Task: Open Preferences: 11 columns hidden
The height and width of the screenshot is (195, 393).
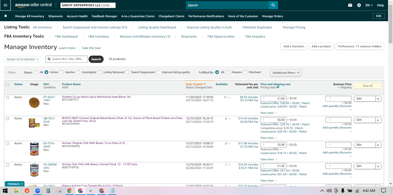Action: pyautogui.click(x=360, y=46)
